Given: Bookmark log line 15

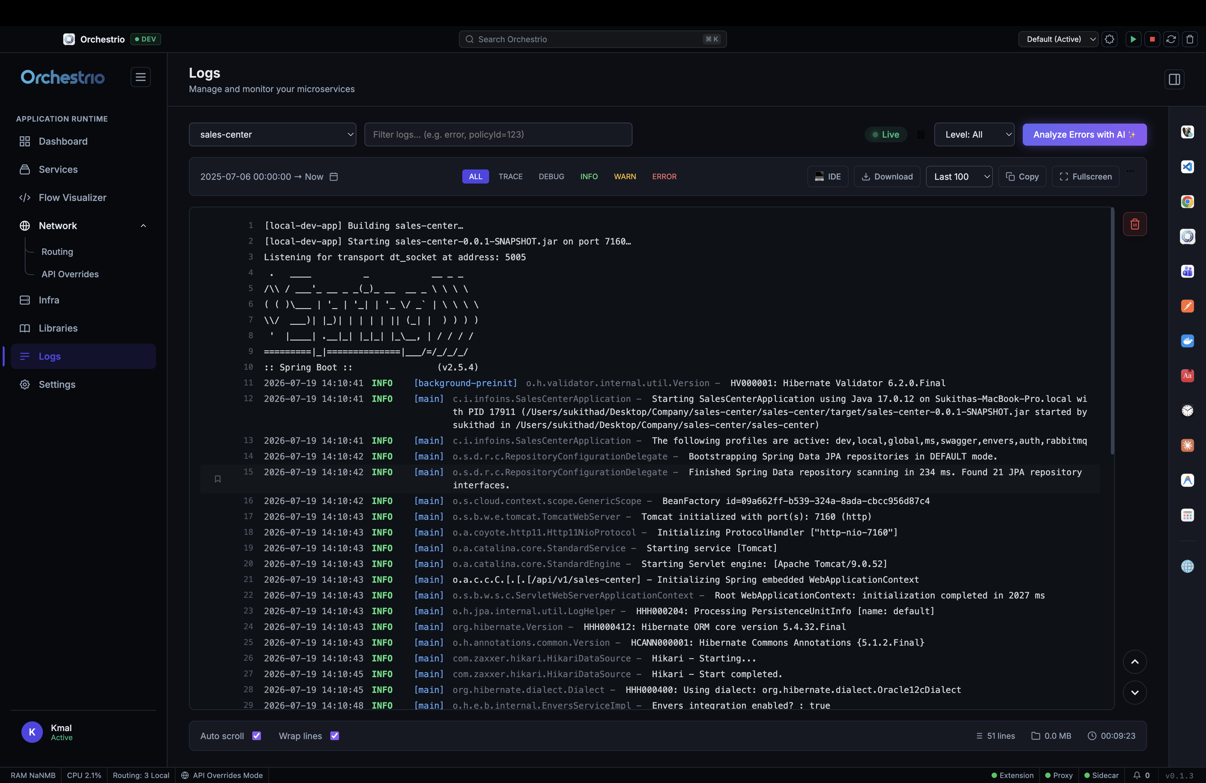Looking at the screenshot, I should (217, 479).
